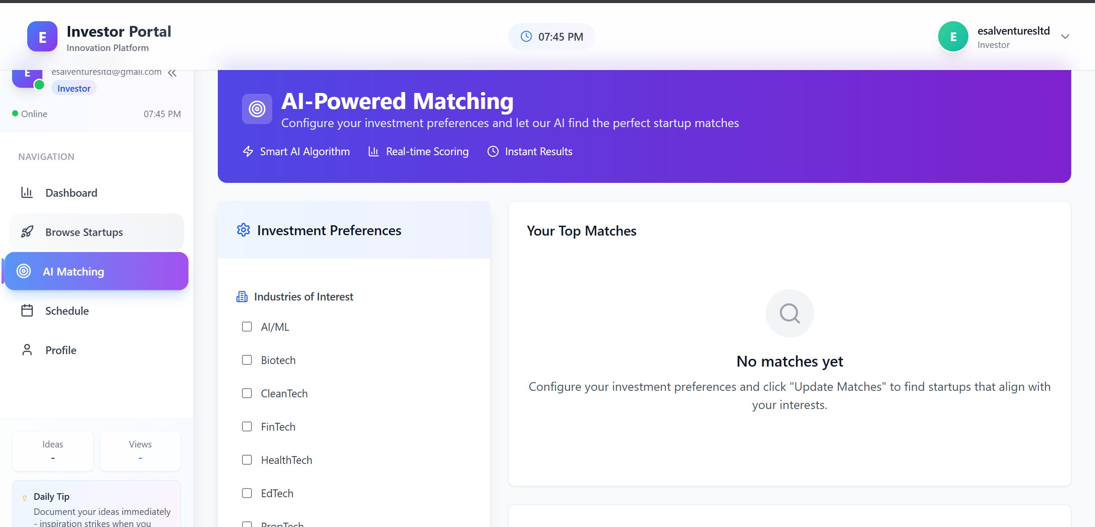The image size is (1095, 527).
Task: Click the gear icon next to Investment Preferences
Action: pyautogui.click(x=243, y=230)
